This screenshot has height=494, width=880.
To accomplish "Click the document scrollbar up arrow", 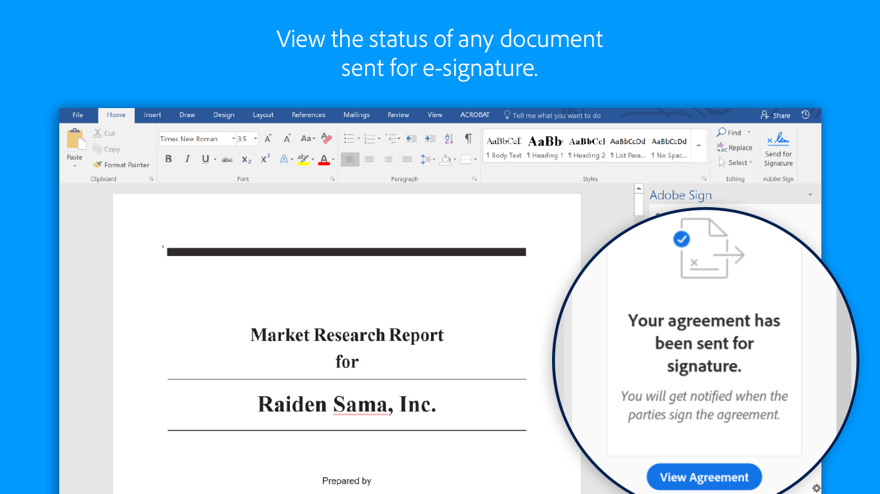I will pyautogui.click(x=638, y=189).
